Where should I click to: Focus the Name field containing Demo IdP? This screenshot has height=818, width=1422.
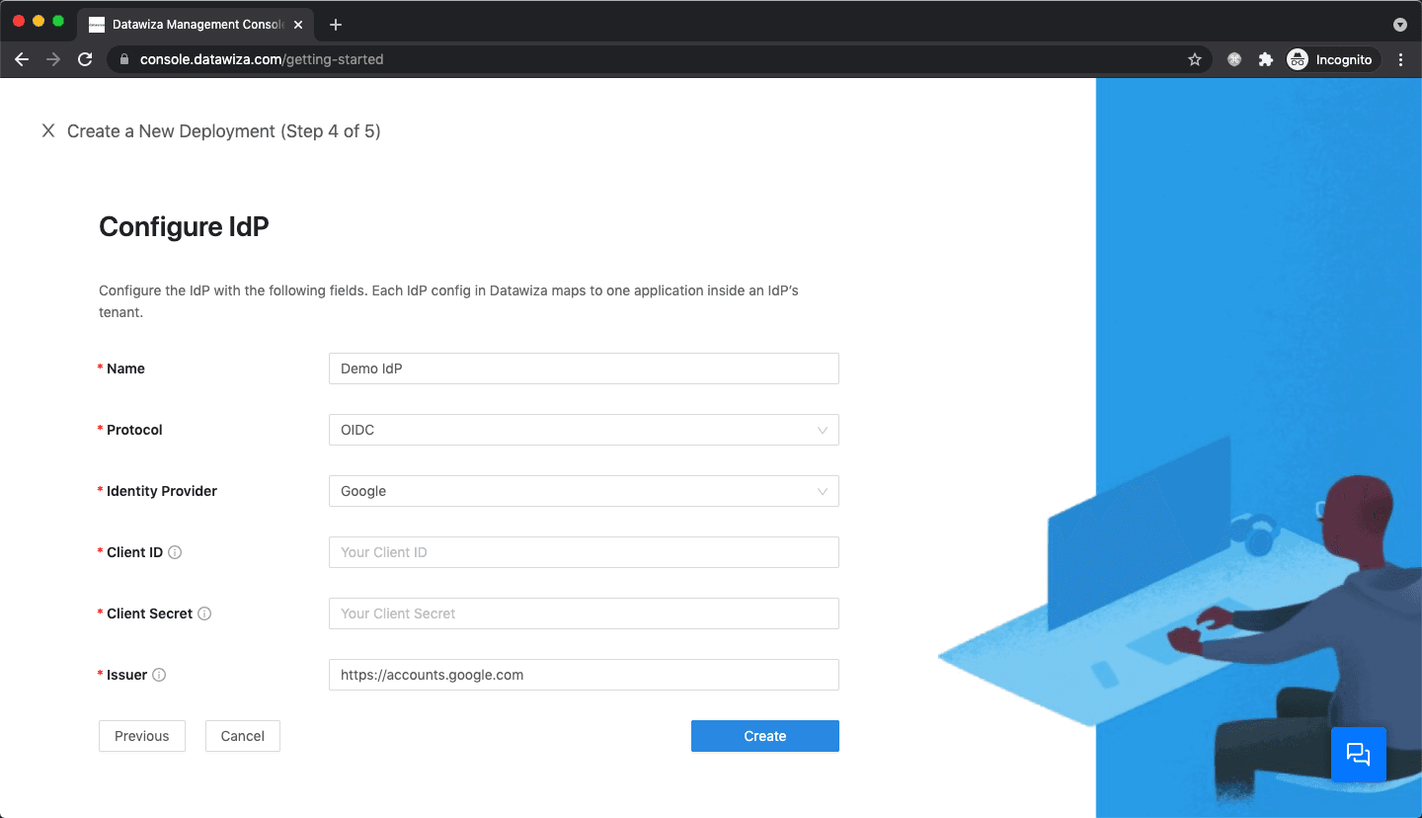pos(584,368)
